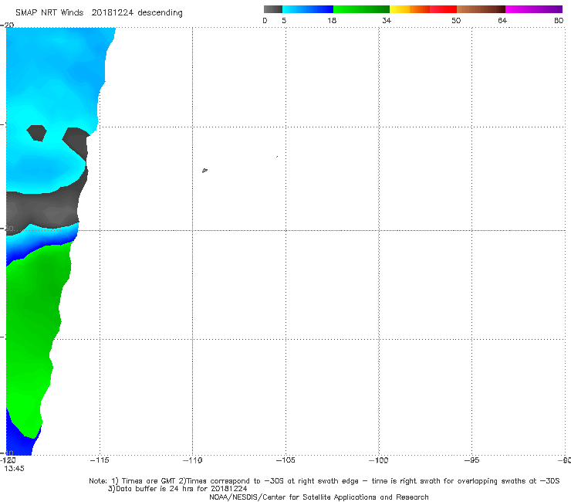Click the longitude label '-115'
Viewport: 571px width, 502px height.
pos(100,460)
